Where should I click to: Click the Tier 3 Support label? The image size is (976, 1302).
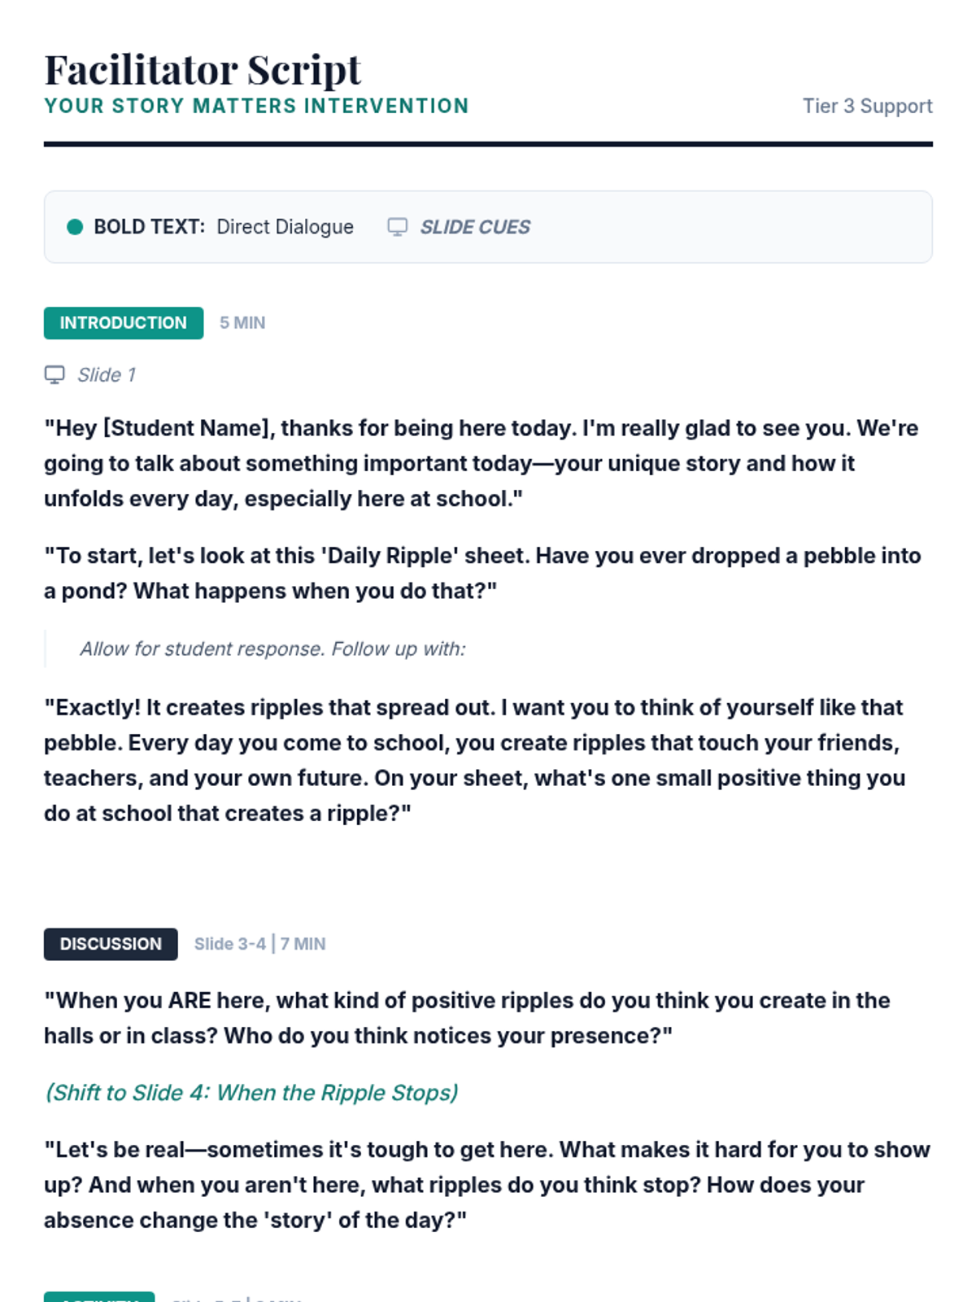tap(867, 107)
